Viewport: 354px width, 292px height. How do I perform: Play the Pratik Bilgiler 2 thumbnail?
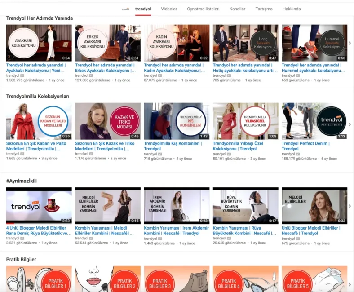click(108, 279)
